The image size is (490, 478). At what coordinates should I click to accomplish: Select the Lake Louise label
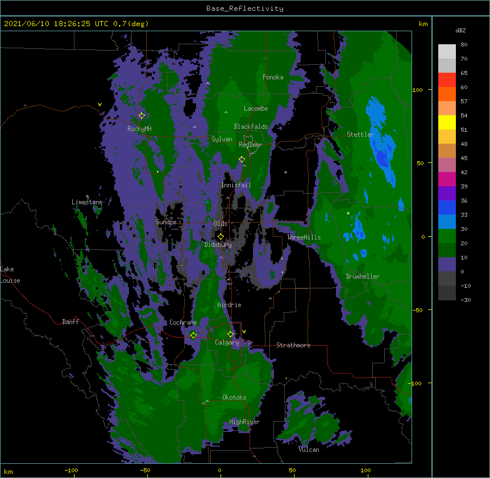(x=10, y=275)
